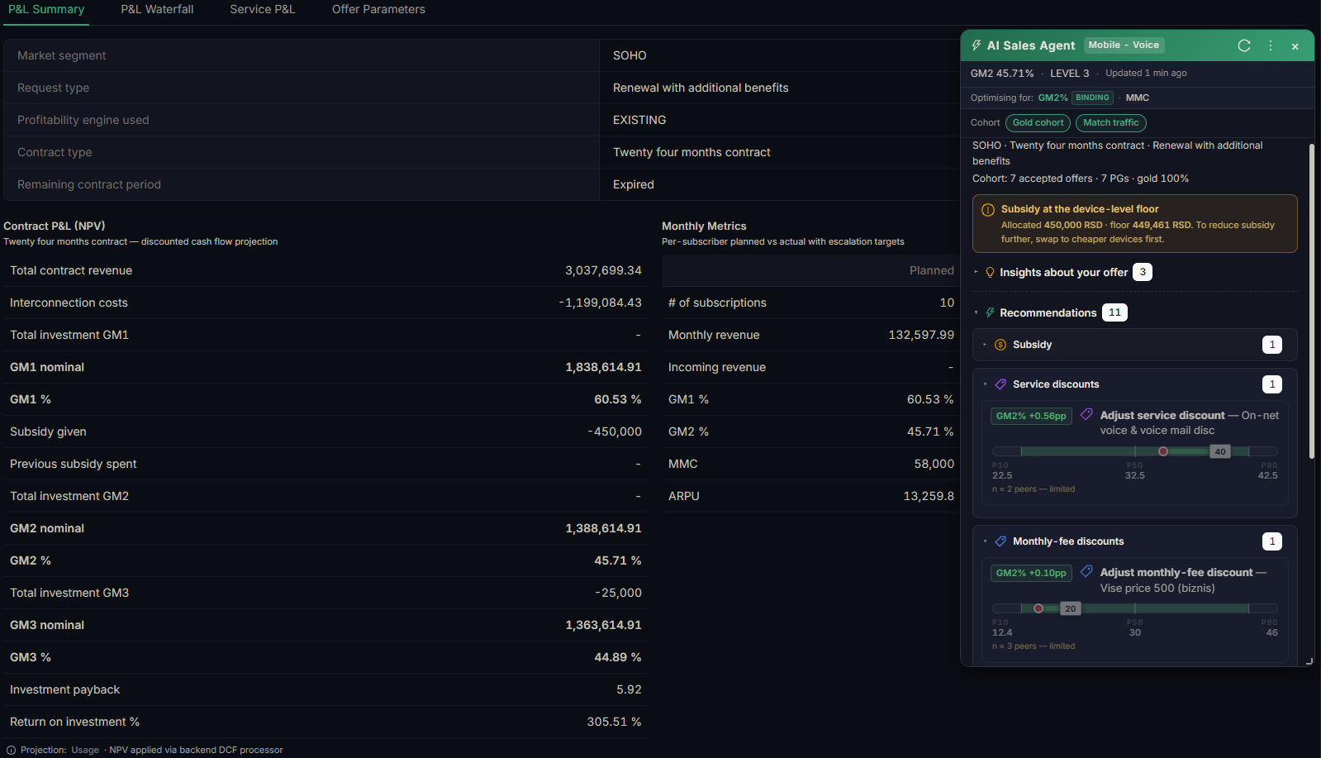
Task: Click the GM1 nominal value 1,838,614.91
Action: pos(603,367)
